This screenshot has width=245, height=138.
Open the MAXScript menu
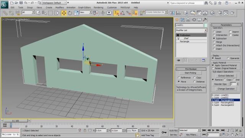[x=125, y=7]
